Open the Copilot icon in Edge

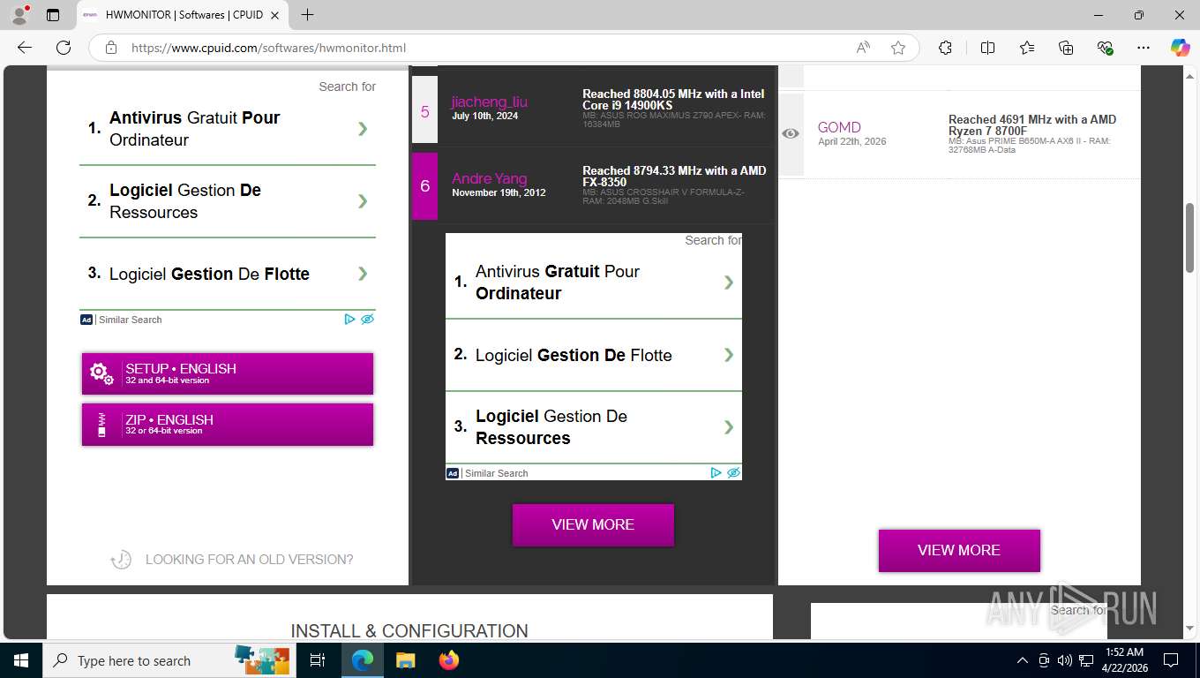[x=1181, y=48]
